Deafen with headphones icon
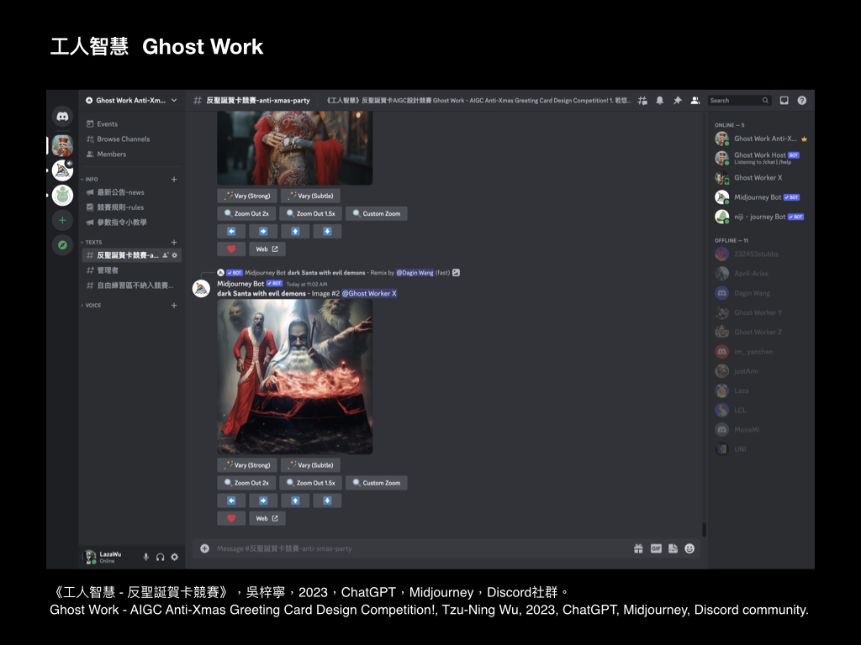 pyautogui.click(x=161, y=557)
